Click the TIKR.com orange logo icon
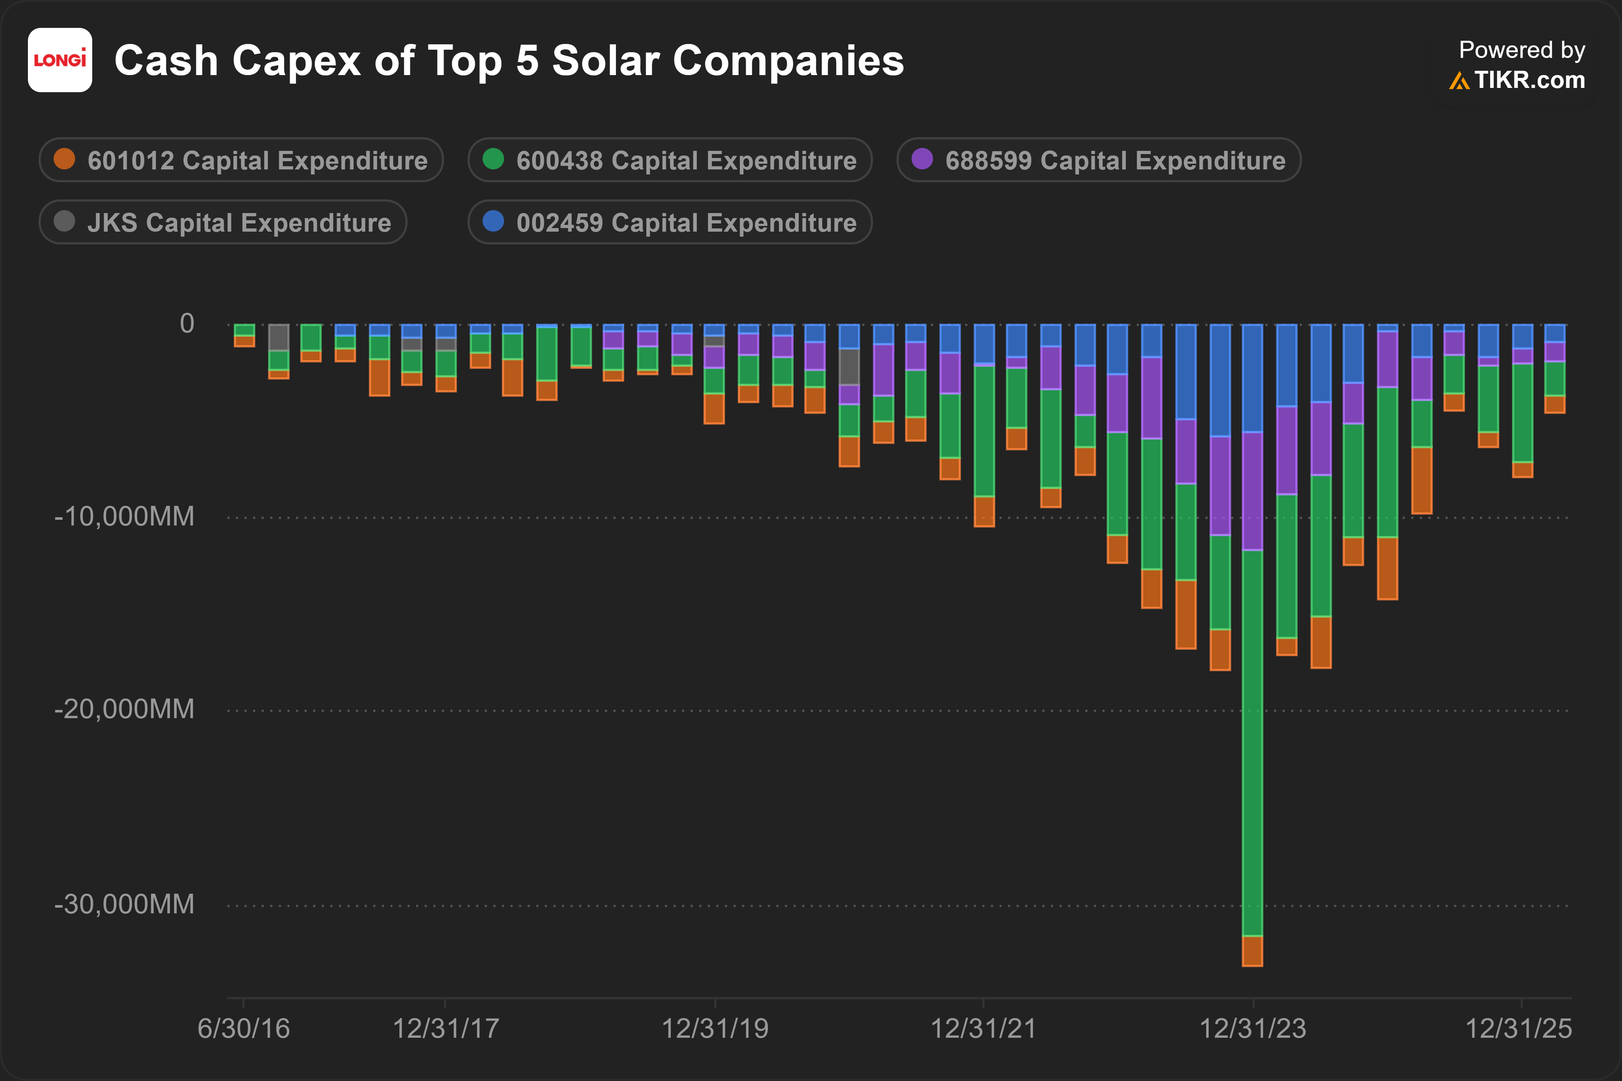 pyautogui.click(x=1459, y=81)
